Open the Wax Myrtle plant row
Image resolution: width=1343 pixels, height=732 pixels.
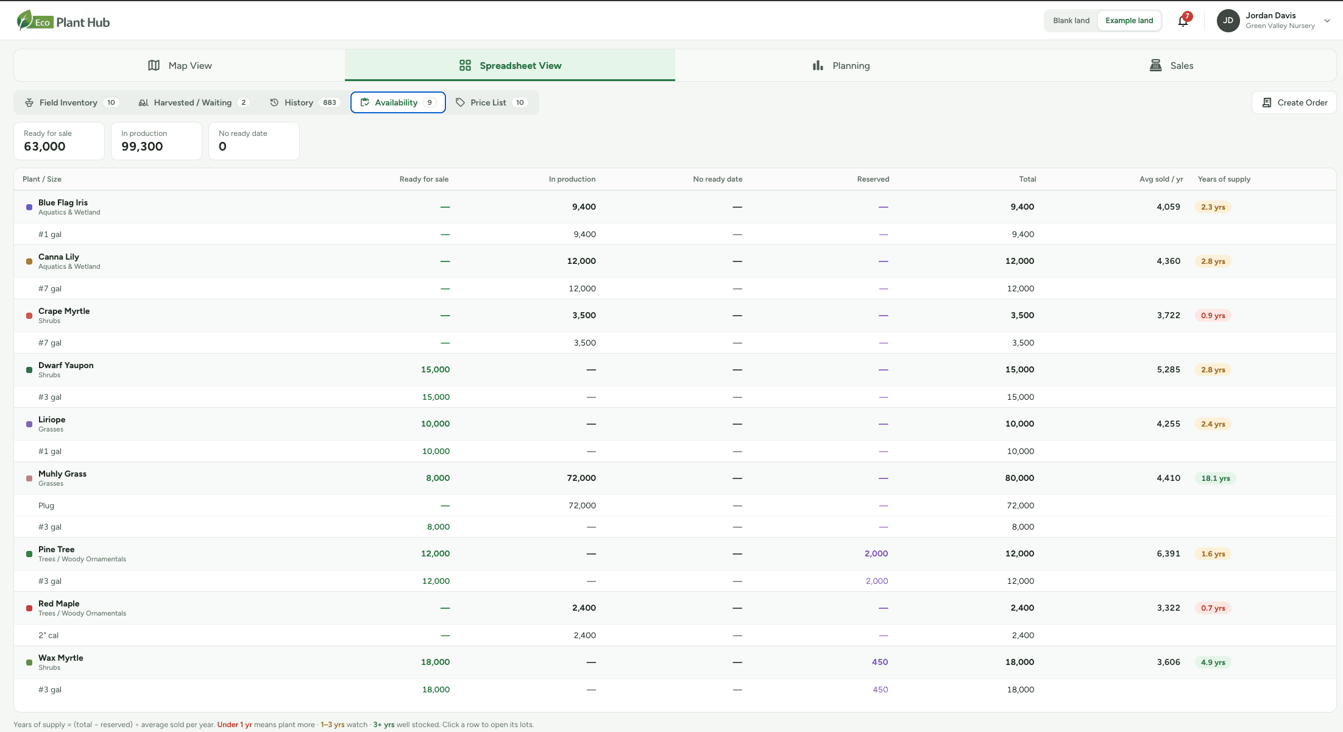(675, 663)
